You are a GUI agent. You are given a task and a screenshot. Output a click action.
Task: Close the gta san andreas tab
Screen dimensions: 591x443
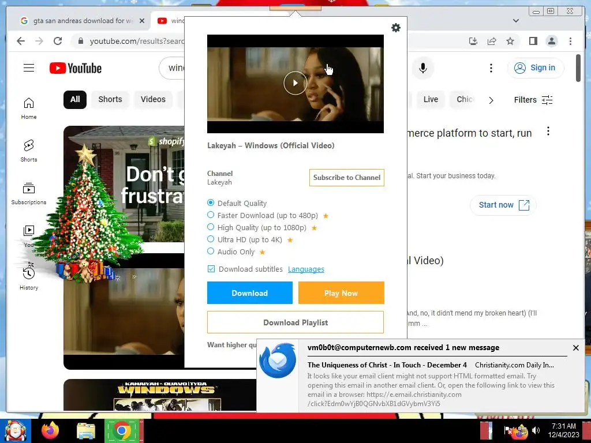(x=142, y=21)
